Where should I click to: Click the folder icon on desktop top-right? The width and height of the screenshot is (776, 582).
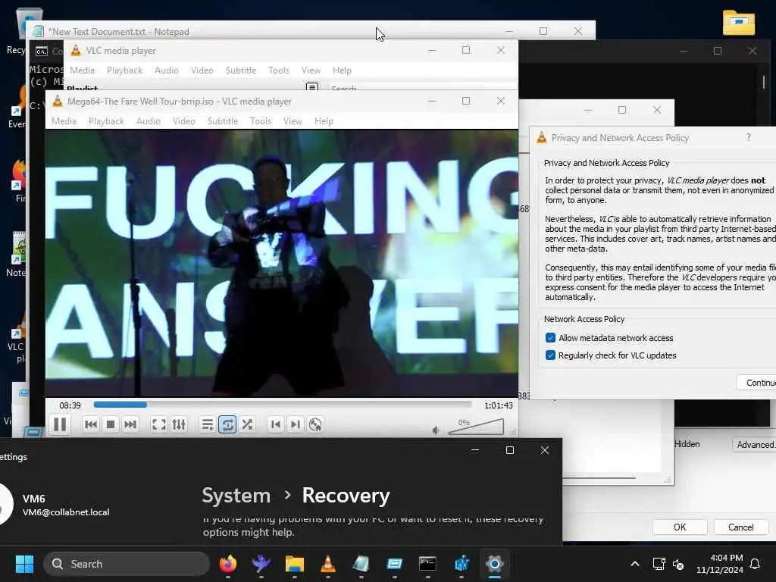[x=738, y=23]
